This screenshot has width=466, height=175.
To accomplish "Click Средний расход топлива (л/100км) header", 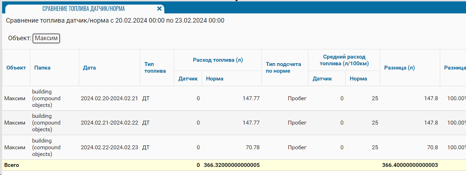I will click(x=344, y=60).
